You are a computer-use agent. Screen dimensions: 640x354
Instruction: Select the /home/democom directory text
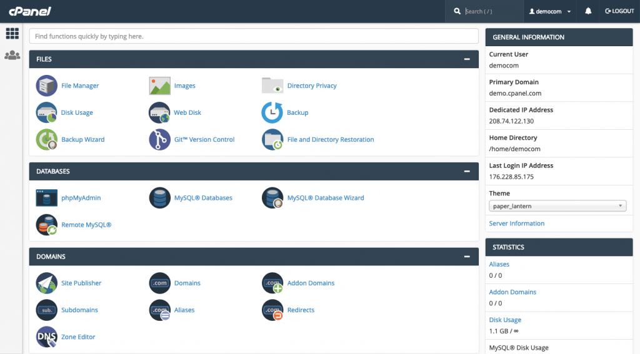tap(515, 149)
